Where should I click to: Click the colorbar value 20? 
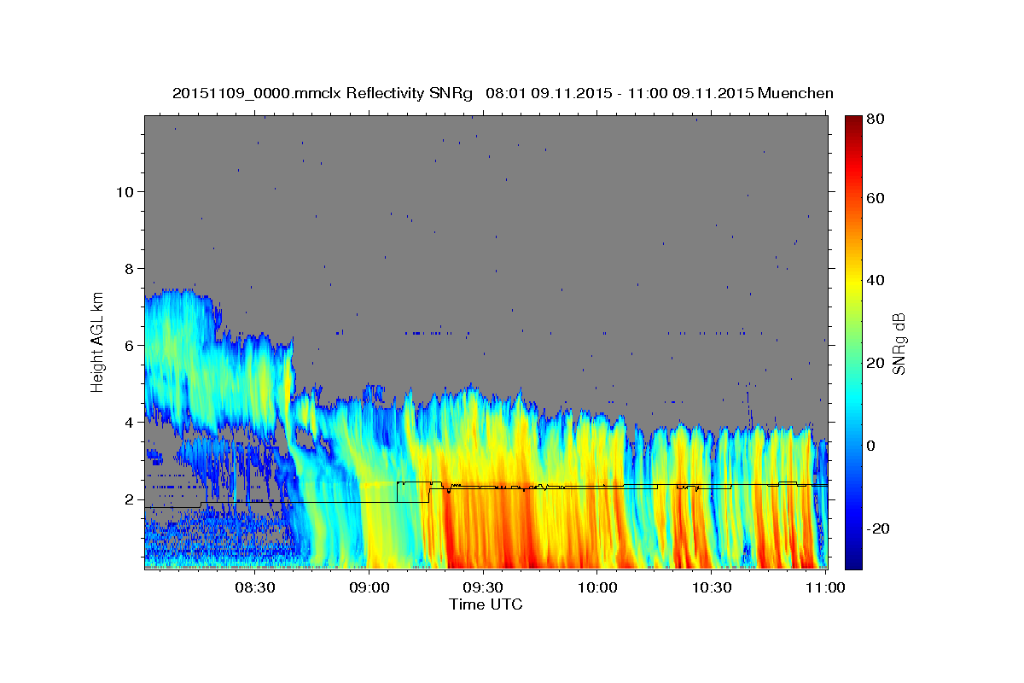(x=875, y=363)
